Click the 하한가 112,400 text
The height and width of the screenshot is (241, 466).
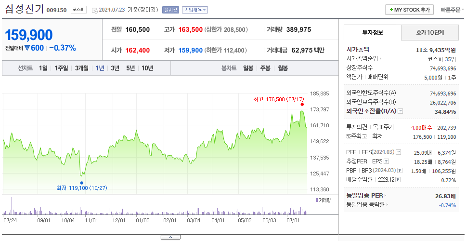click(x=226, y=50)
